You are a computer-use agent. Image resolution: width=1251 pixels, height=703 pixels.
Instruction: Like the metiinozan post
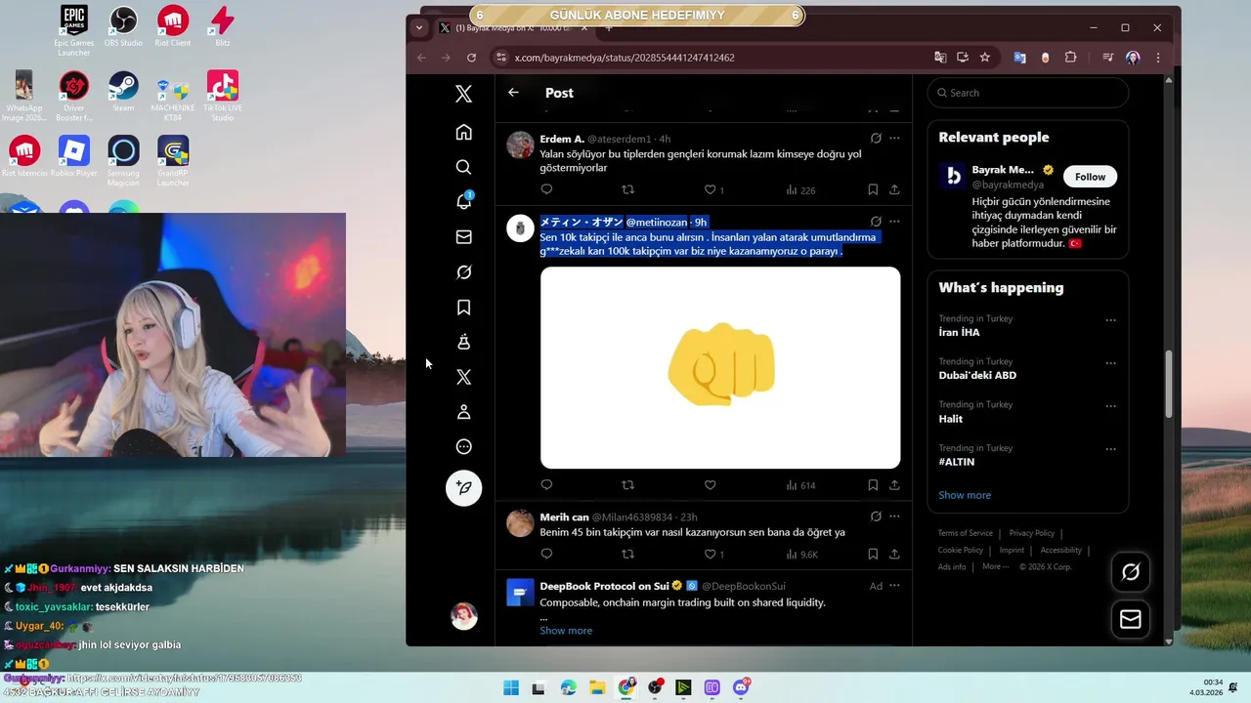pyautogui.click(x=710, y=485)
